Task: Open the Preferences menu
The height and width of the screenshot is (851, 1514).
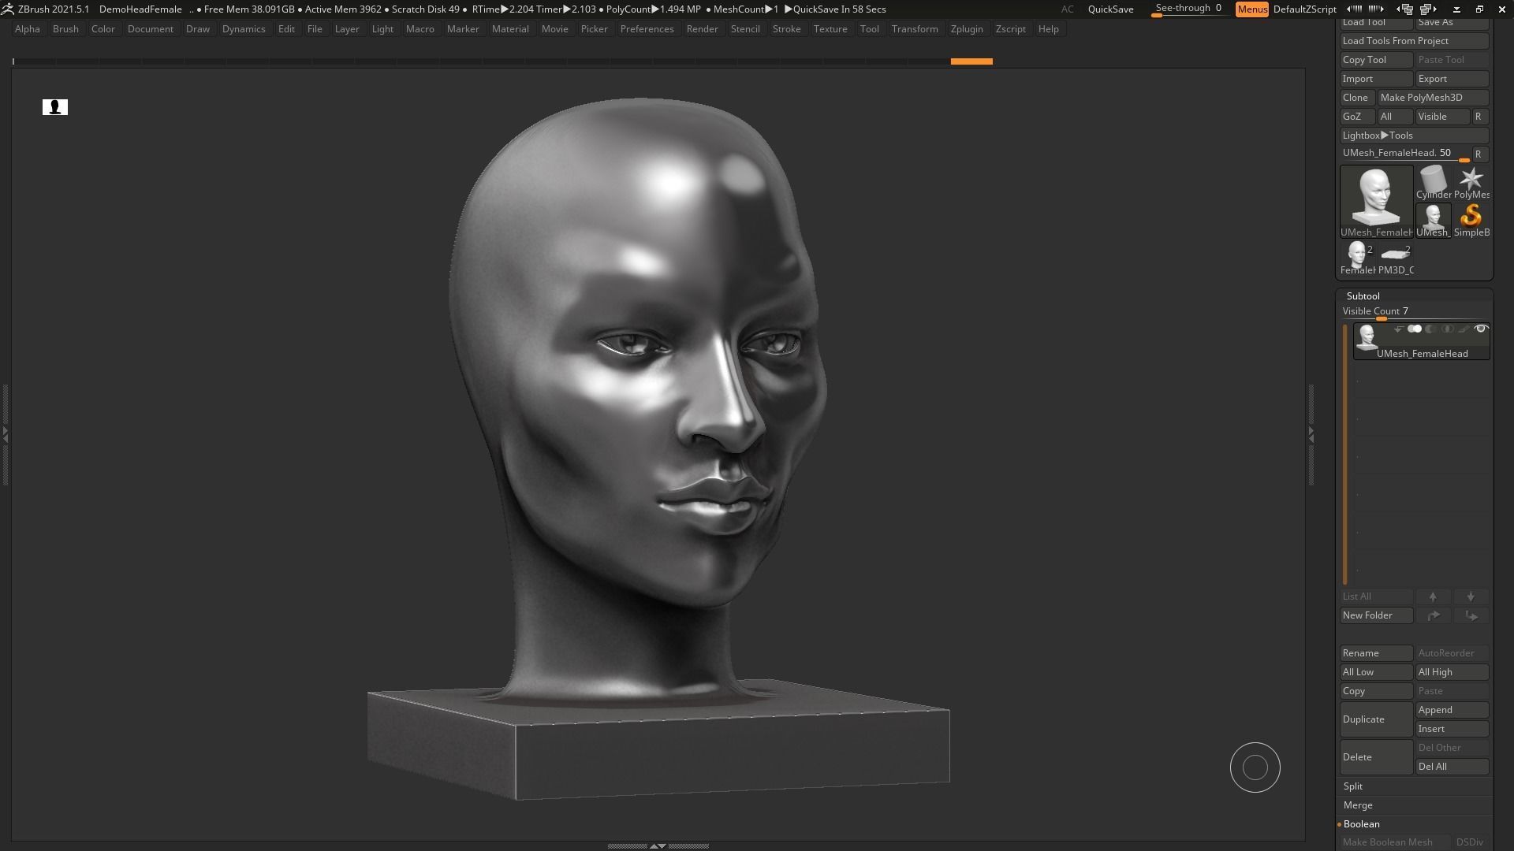Action: [647, 29]
